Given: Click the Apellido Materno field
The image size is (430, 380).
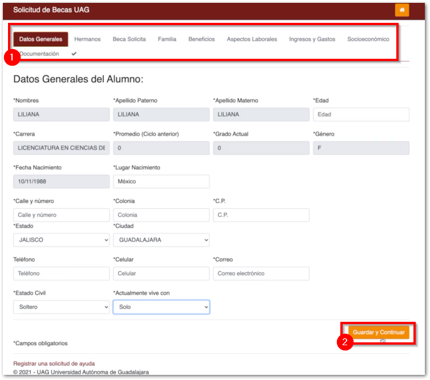Looking at the screenshot, I should 262,115.
